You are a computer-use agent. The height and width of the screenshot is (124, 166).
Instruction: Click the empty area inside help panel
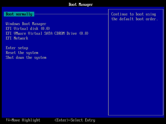(x=137, y=71)
